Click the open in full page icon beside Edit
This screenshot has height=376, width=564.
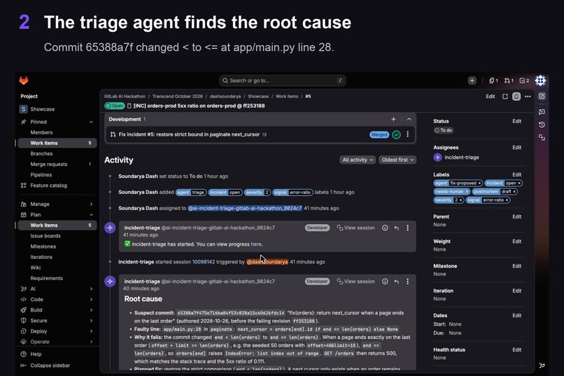pyautogui.click(x=505, y=97)
